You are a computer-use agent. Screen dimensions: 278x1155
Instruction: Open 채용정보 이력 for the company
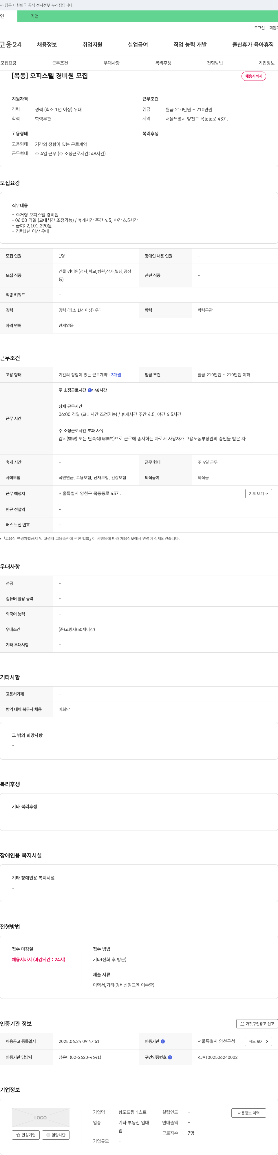click(x=248, y=1113)
